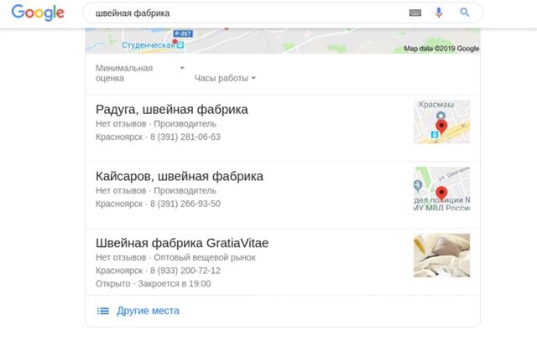
Task: Click GratiaVitae fabric photo thumbnail
Action: pos(441,256)
